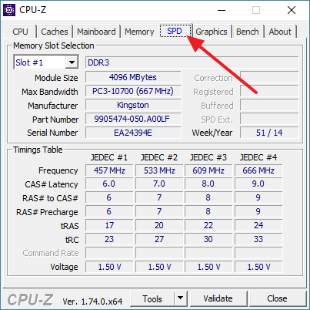The height and width of the screenshot is (310, 310).
Task: Open the Caches tab
Action: pos(55,32)
